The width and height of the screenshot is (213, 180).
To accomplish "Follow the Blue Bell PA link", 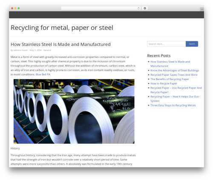I will (x=43, y=74).
